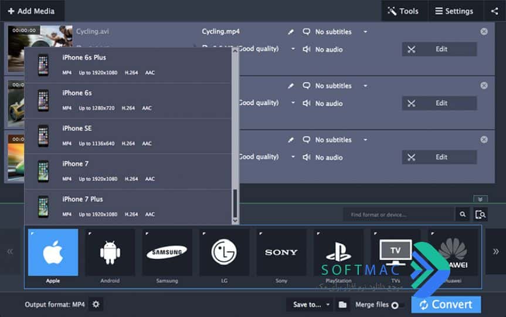Open the Save to dropdown
The image size is (506, 317).
click(x=310, y=305)
